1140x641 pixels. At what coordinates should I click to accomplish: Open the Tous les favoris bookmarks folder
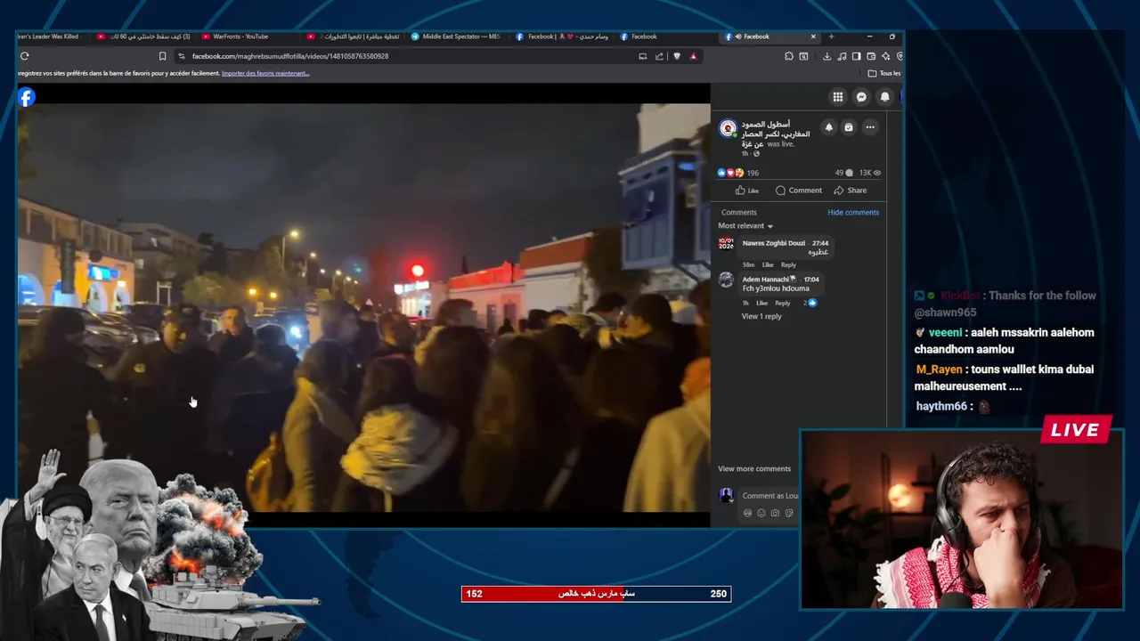click(884, 73)
